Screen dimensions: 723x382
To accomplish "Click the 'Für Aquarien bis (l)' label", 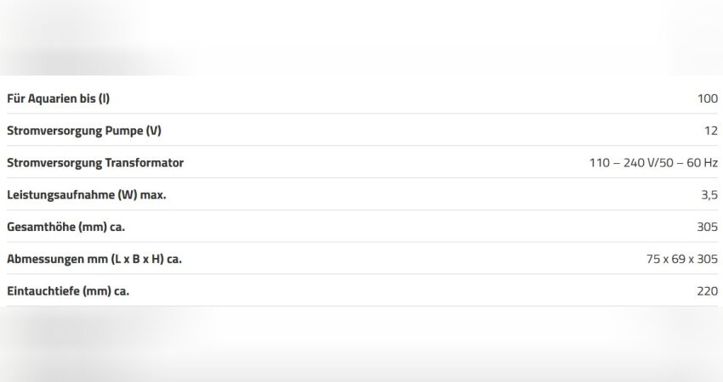I will coord(58,98).
